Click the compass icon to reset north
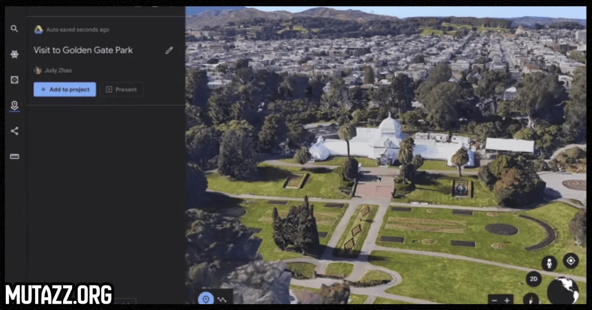Screen dimensions: 592x310 pyautogui.click(x=531, y=299)
